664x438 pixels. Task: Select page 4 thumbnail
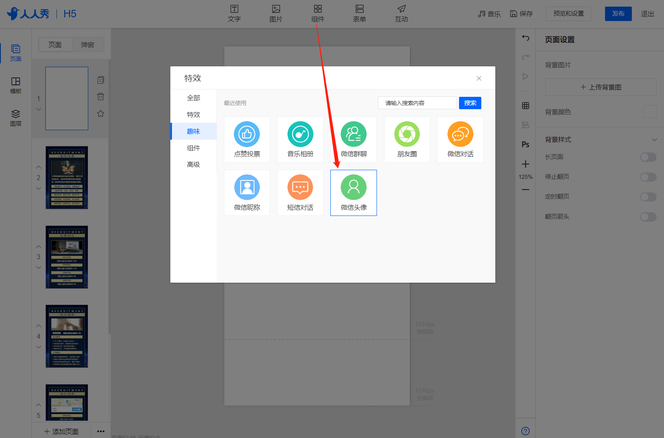[67, 336]
